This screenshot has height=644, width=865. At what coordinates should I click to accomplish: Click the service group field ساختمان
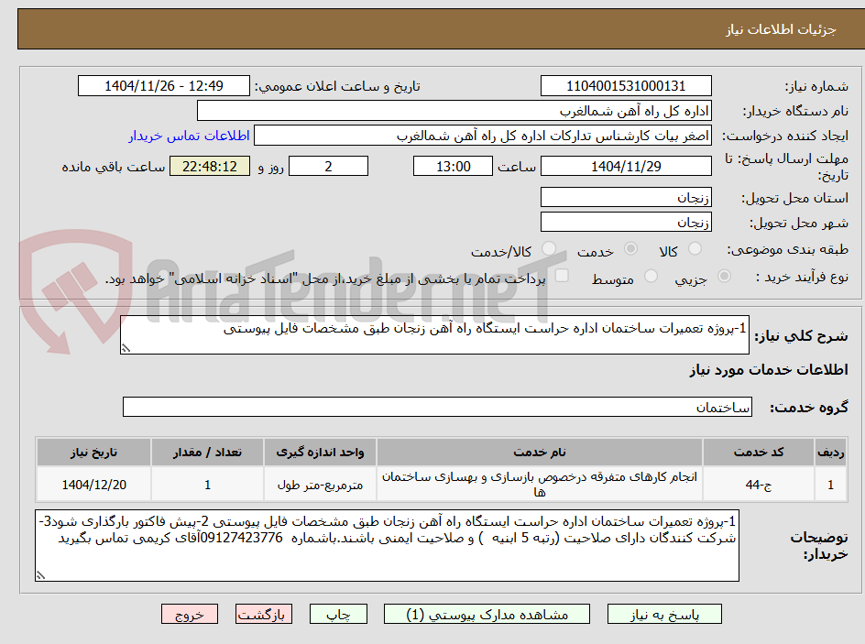point(437,407)
